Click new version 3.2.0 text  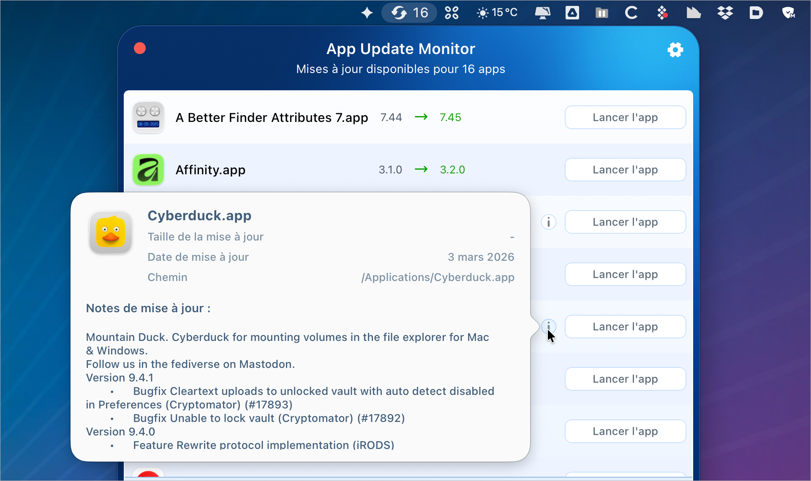(x=452, y=170)
